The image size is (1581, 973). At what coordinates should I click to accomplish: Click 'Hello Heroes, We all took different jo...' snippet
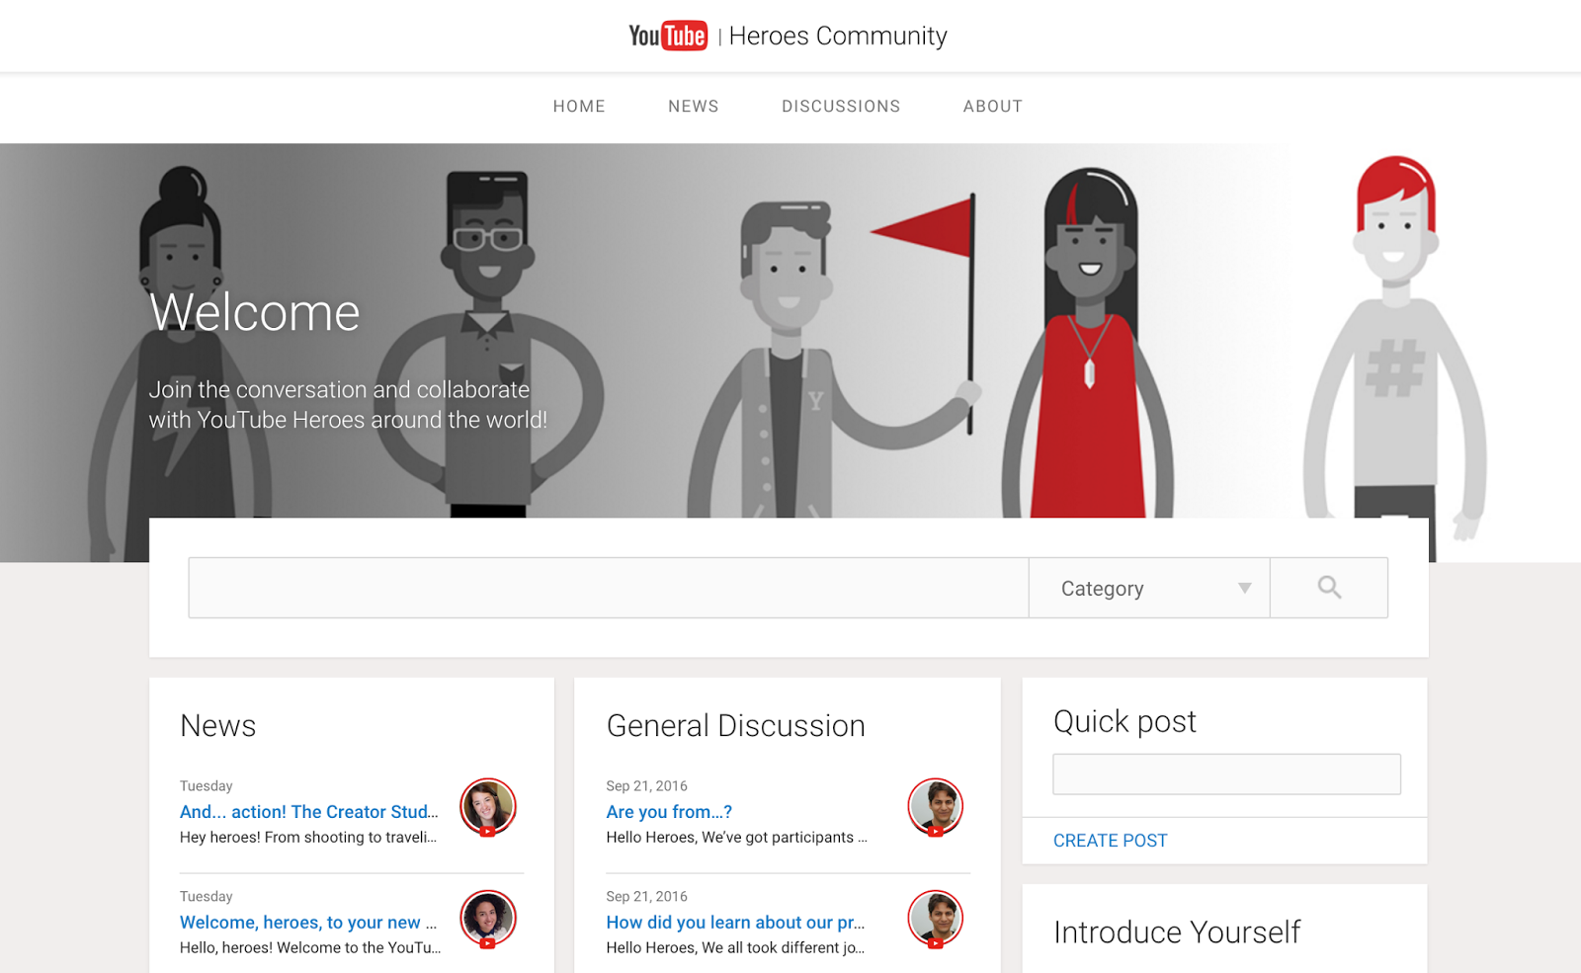[735, 948]
